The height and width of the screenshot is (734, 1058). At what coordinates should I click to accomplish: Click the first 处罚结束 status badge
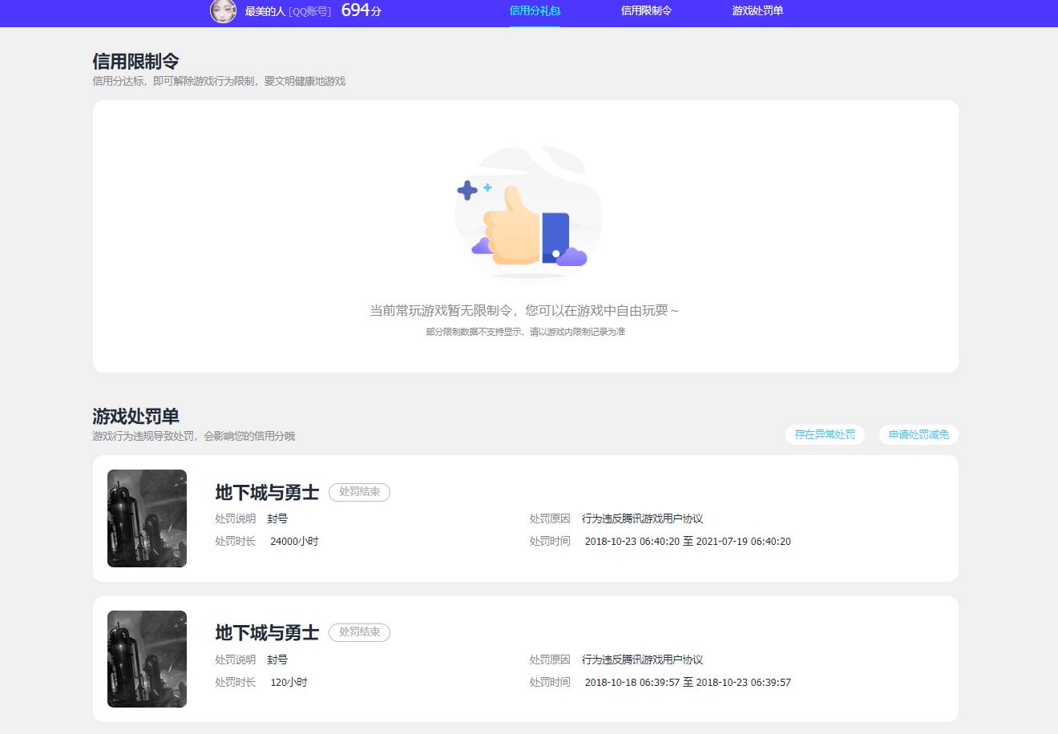(x=359, y=492)
